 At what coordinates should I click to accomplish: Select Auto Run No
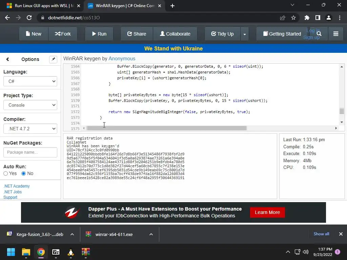(x=23, y=174)
